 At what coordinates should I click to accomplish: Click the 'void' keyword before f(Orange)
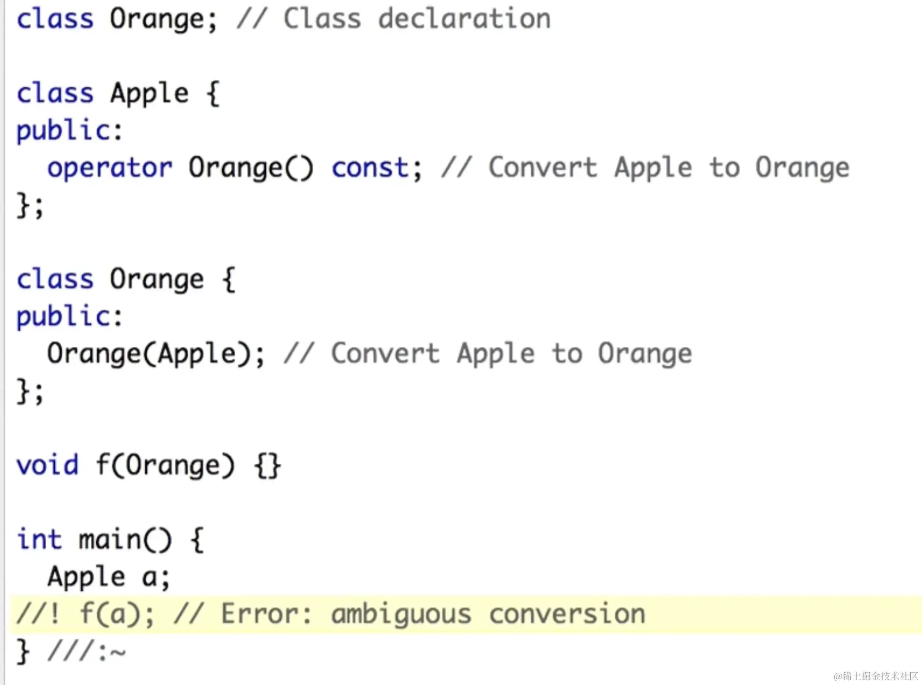coord(47,465)
